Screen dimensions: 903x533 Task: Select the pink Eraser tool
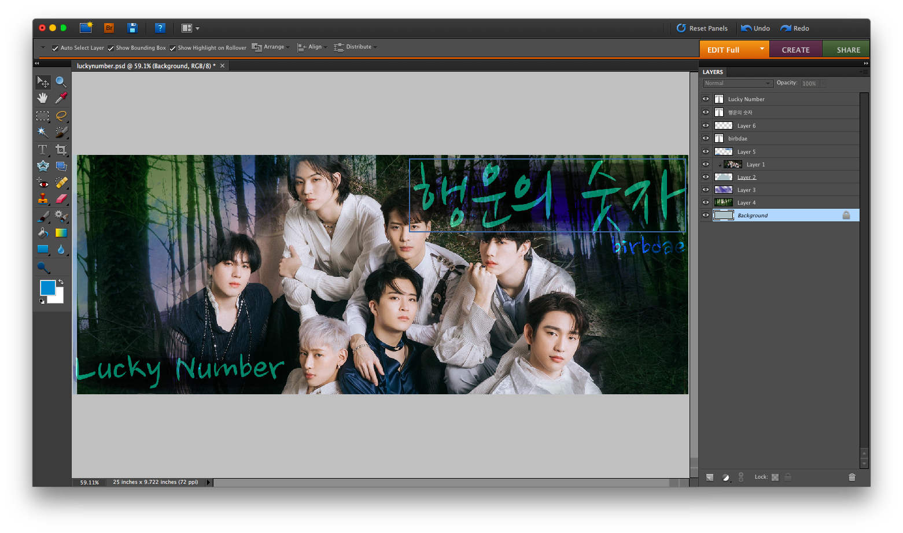click(x=61, y=199)
